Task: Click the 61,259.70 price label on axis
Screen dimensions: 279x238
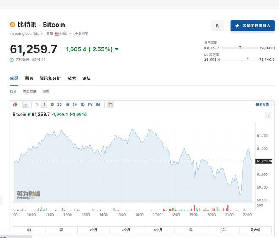Action: [263, 161]
